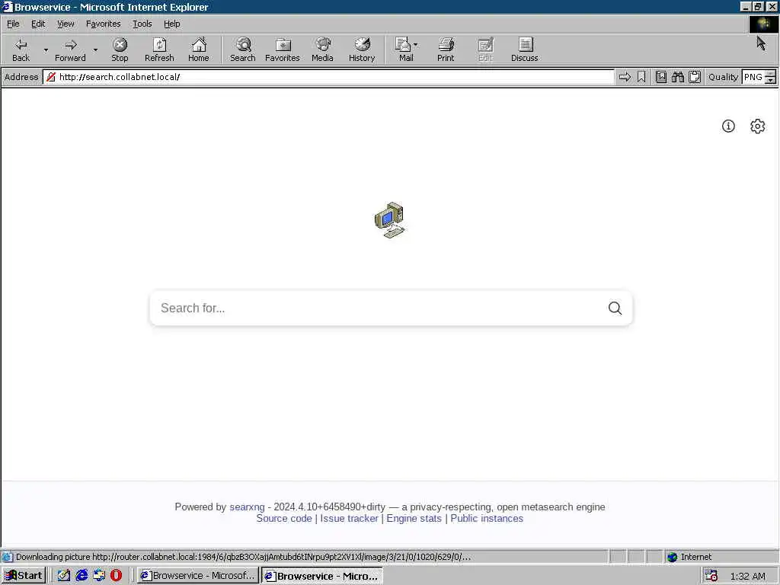Screen dimensions: 780x585
Task: Open SearXNG preferences gear icon
Action: (x=758, y=126)
